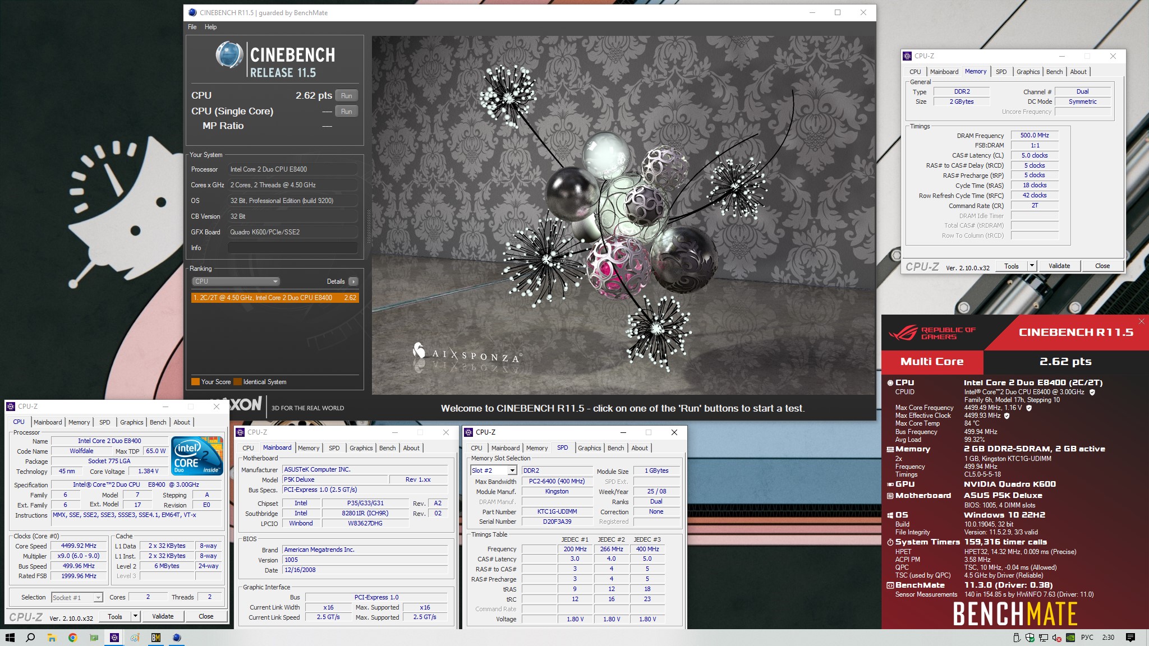Viewport: 1149px width, 646px height.
Task: Click the Cinebench rendered scene image
Action: click(623, 215)
